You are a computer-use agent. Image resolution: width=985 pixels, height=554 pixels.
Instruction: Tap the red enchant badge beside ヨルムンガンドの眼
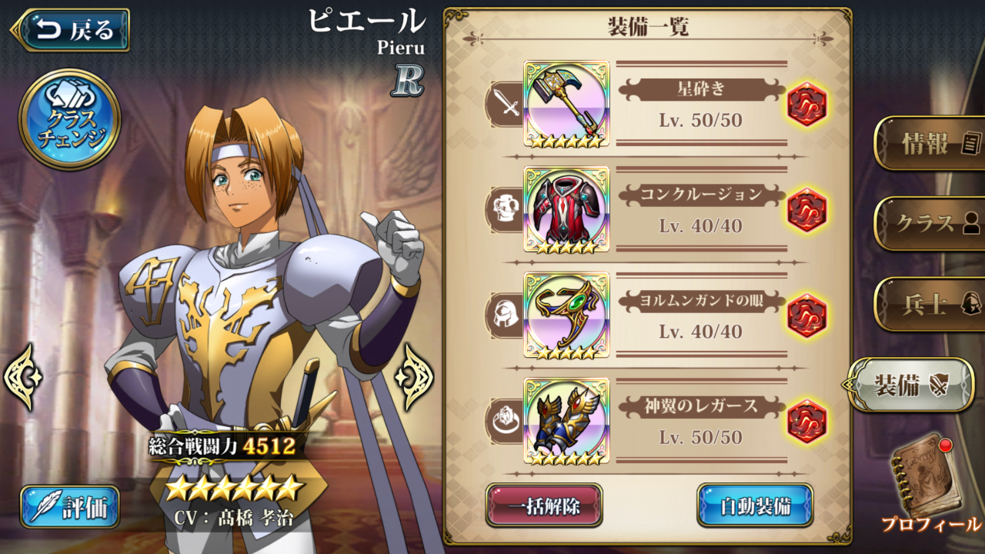tap(806, 315)
